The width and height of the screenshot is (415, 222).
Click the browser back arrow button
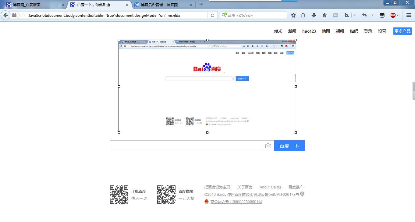click(5, 15)
